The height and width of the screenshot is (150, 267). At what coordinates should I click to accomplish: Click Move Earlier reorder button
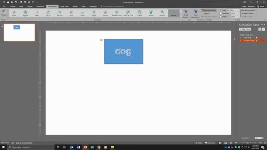pyautogui.click(x=248, y=13)
